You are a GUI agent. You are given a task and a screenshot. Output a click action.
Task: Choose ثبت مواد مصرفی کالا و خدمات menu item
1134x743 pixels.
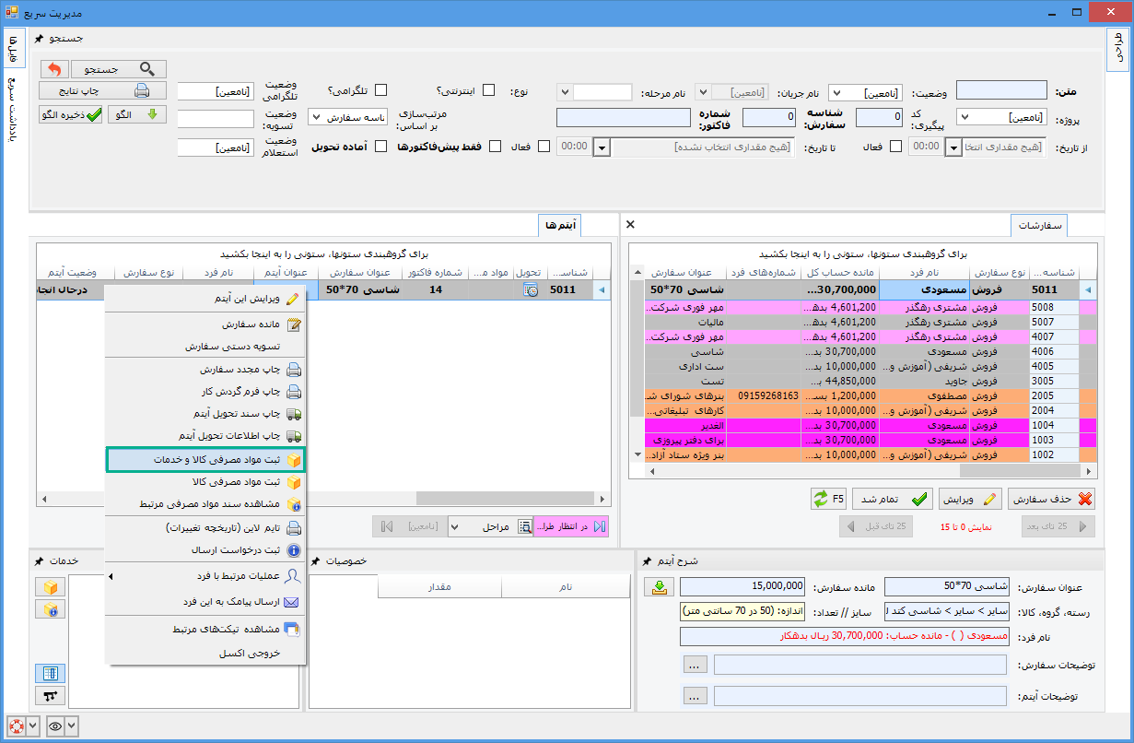pos(205,459)
